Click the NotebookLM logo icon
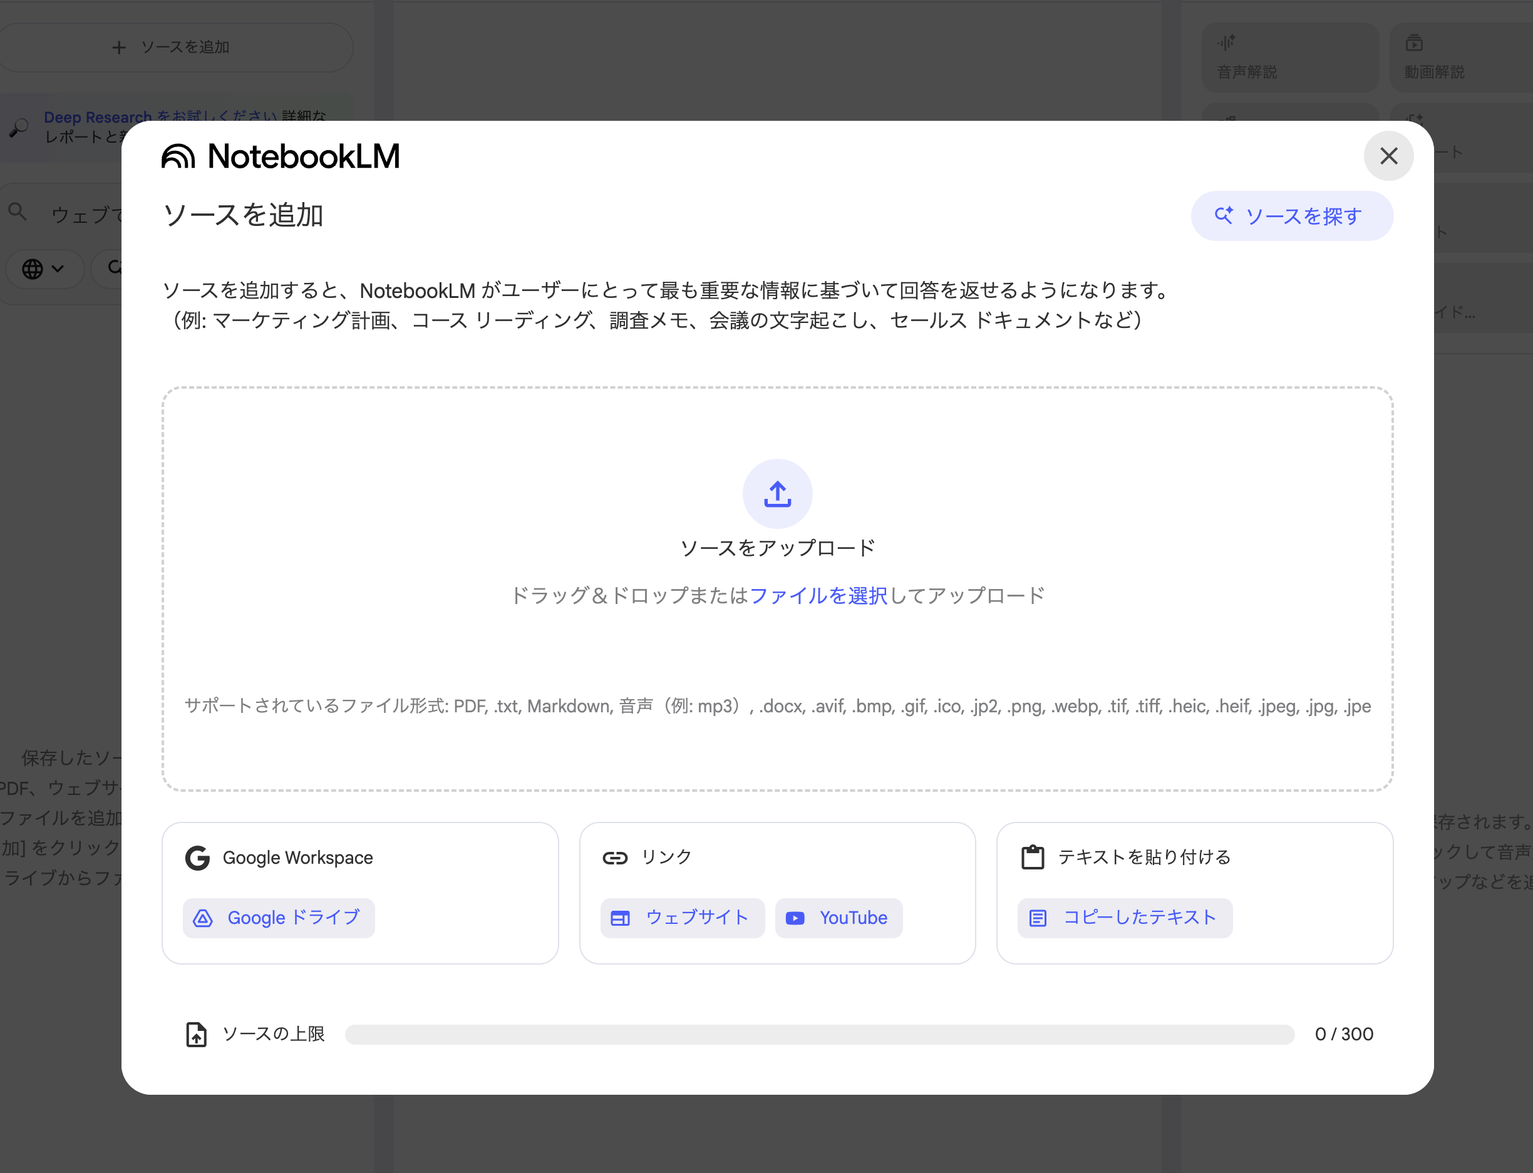The width and height of the screenshot is (1533, 1173). [x=178, y=156]
